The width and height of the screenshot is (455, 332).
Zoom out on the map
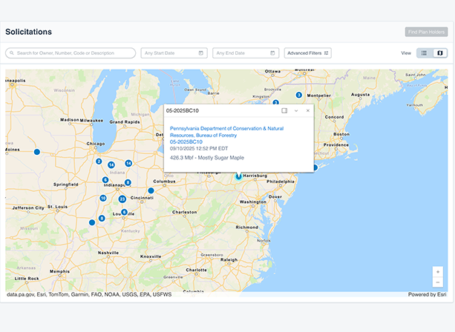click(438, 282)
